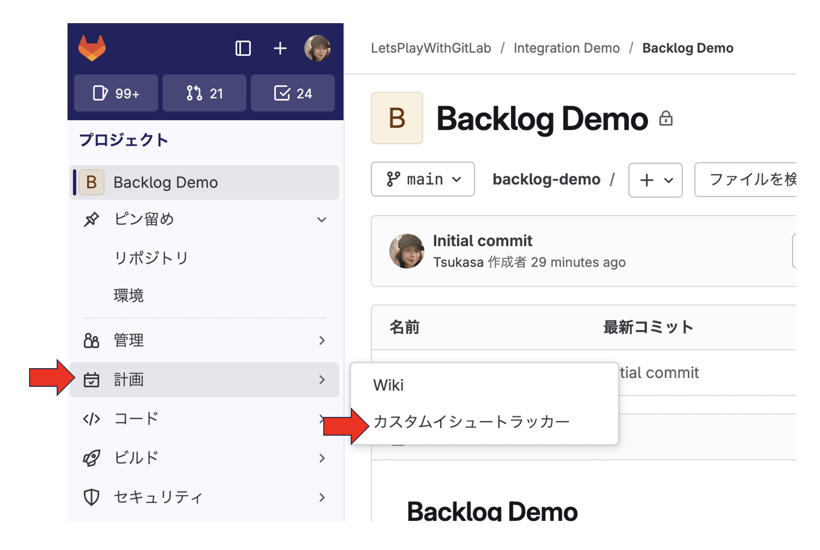Image resolution: width=820 pixels, height=550 pixels.
Task: Open the main branch dropdown
Action: point(423,179)
